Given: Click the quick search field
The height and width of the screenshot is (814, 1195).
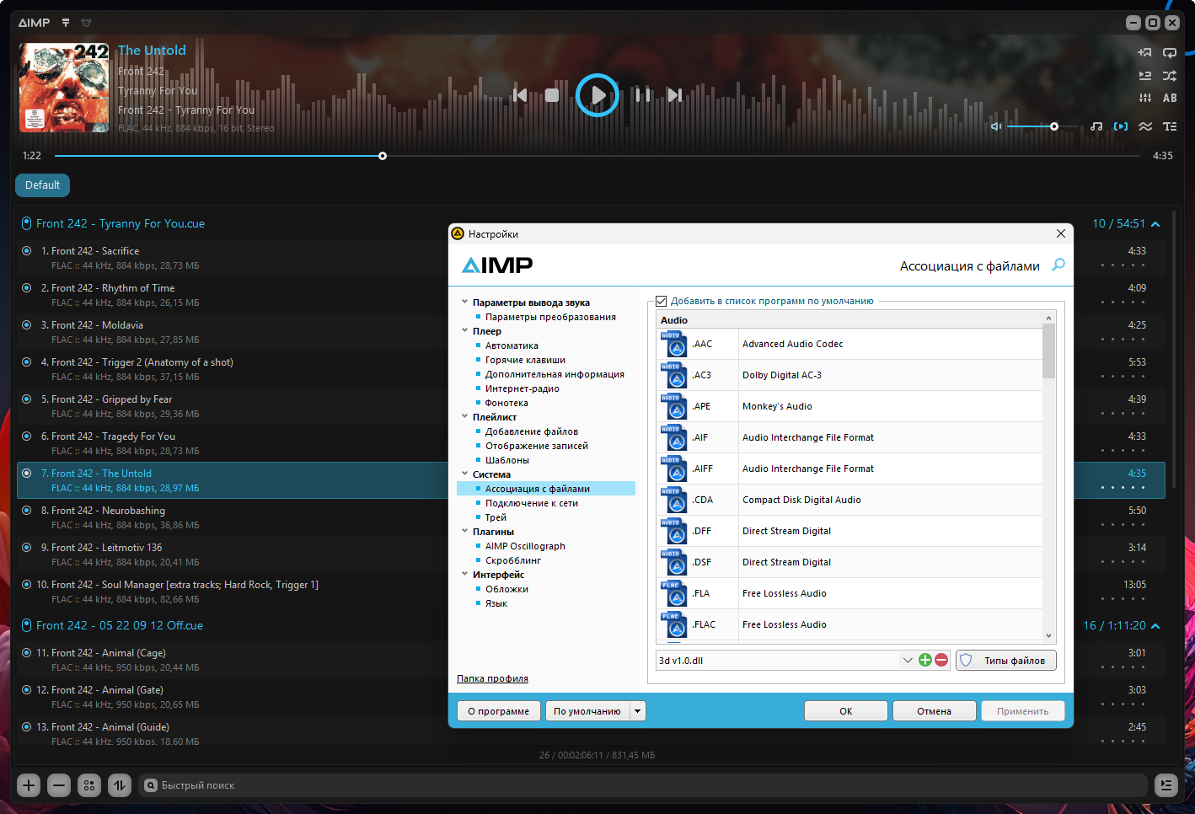Looking at the screenshot, I should tap(643, 785).
